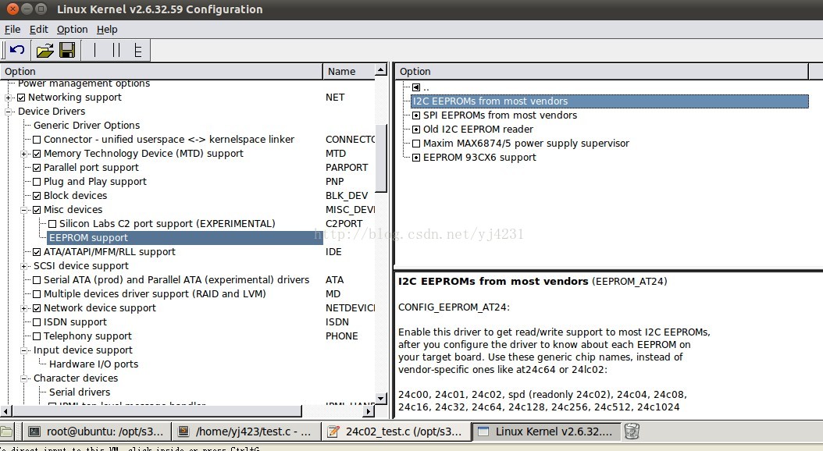Toggle Old I2C EEPROM reader option
Screen dimensions: 823x451
(416, 130)
